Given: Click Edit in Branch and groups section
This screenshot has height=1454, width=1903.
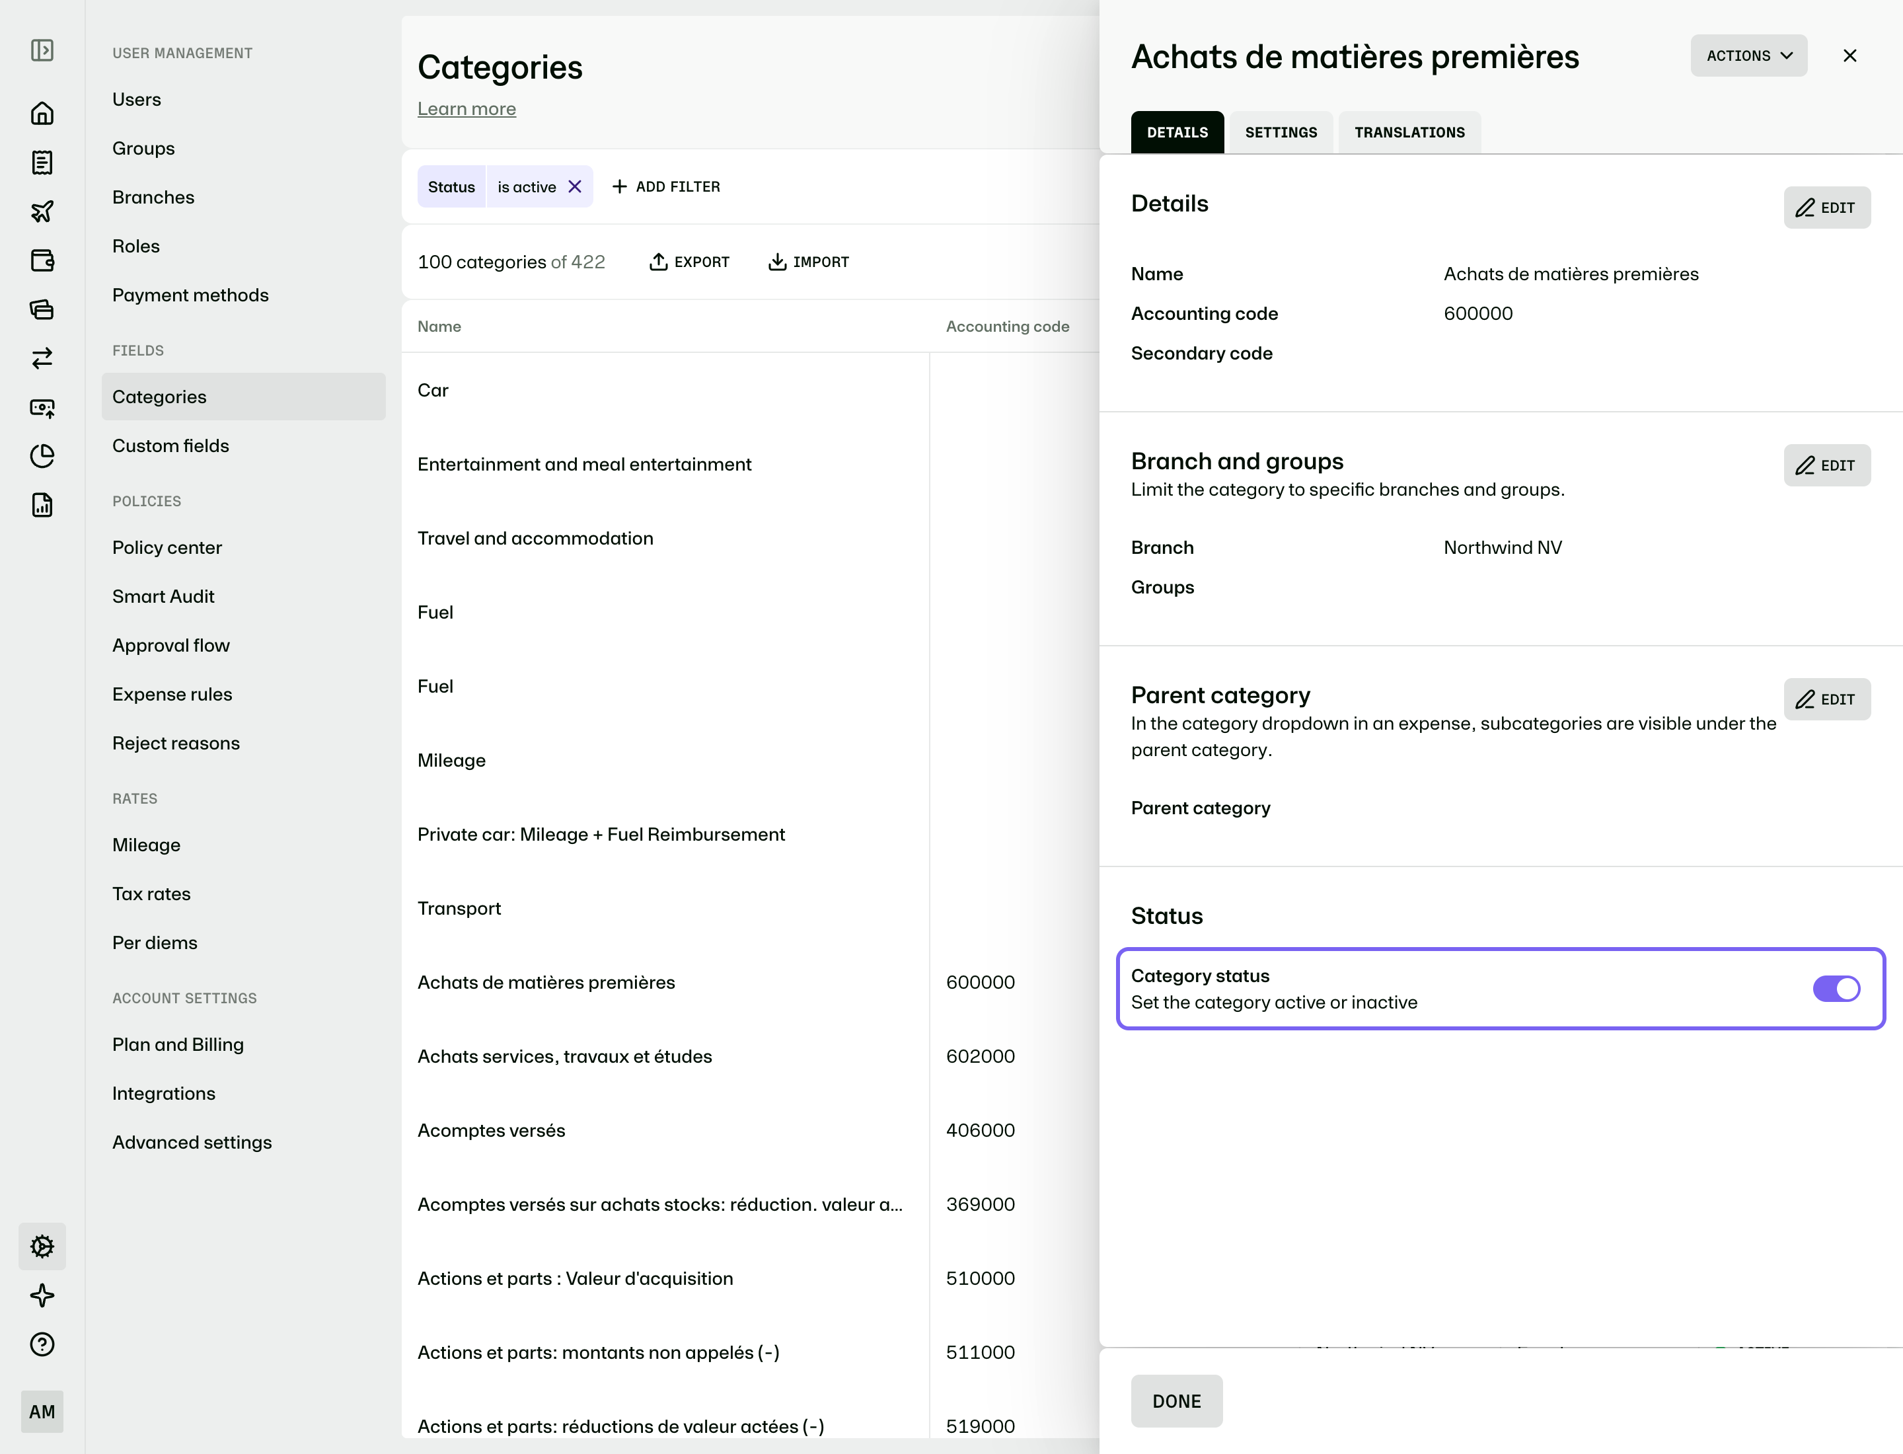Looking at the screenshot, I should [1826, 466].
